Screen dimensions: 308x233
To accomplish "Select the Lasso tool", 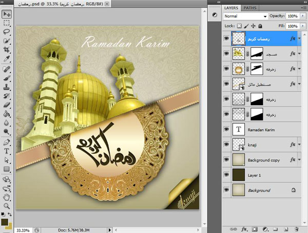I will point(7,31).
